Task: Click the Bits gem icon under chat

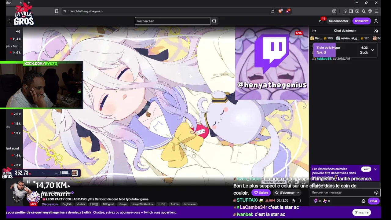Action: [x=316, y=201]
